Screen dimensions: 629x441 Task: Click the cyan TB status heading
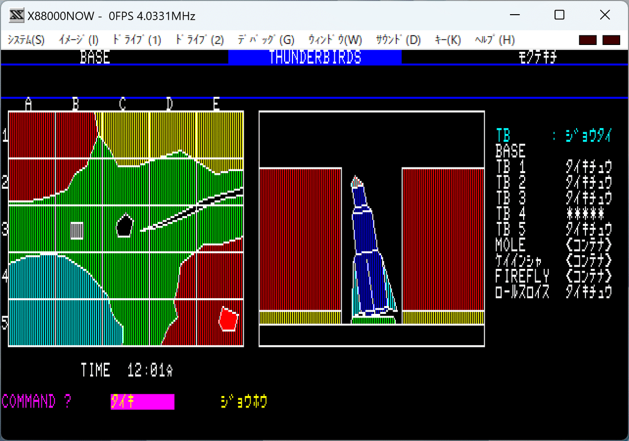click(503, 135)
